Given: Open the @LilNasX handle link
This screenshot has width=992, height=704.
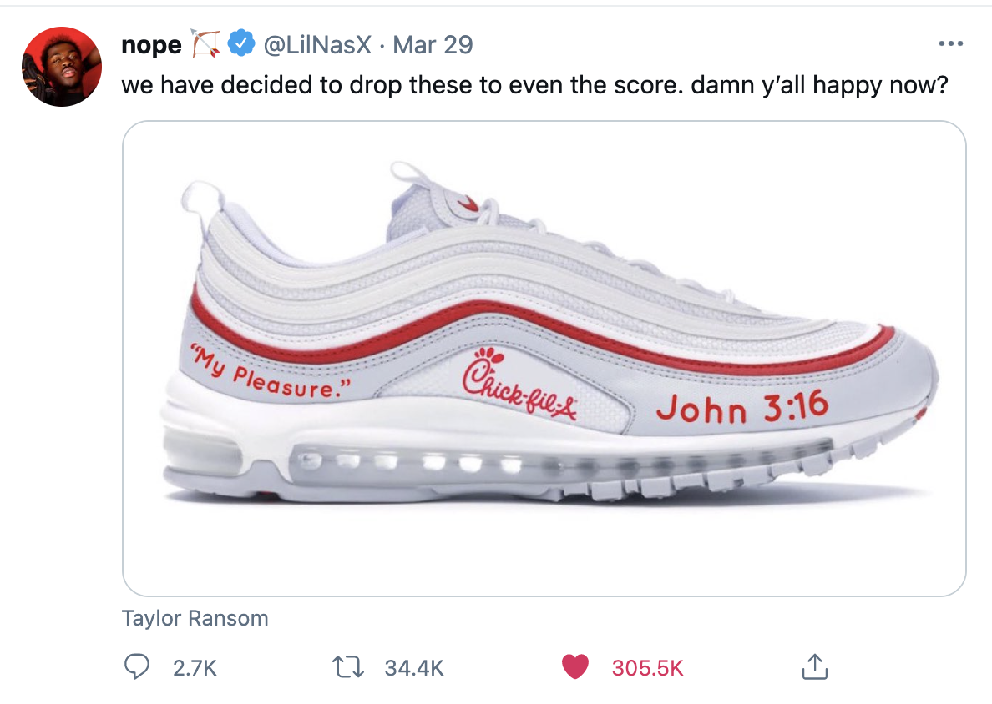Looking at the screenshot, I should tap(316, 44).
